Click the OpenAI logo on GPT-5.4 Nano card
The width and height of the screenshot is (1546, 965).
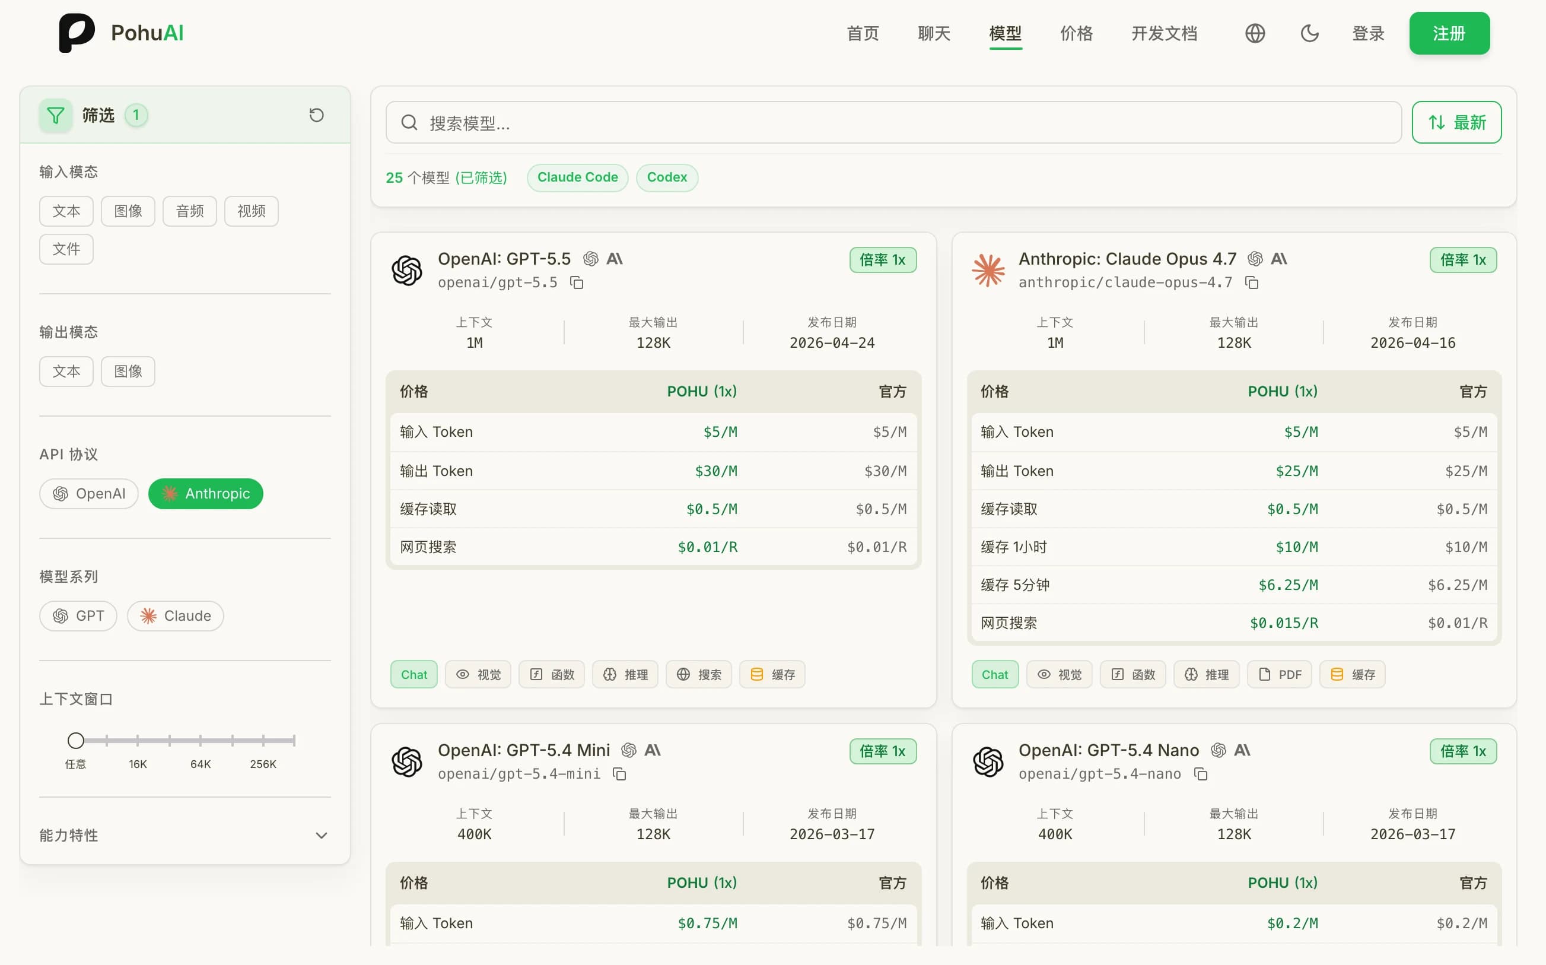pos(988,761)
